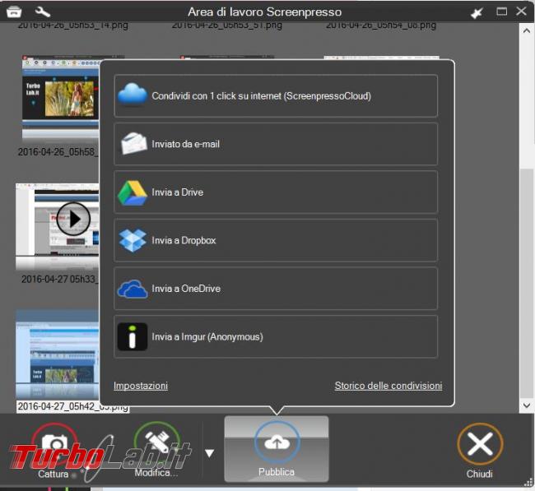Select the thumbnail 2016-04-27_05h42
Viewport: 535px width, 491px height.
[x=58, y=354]
